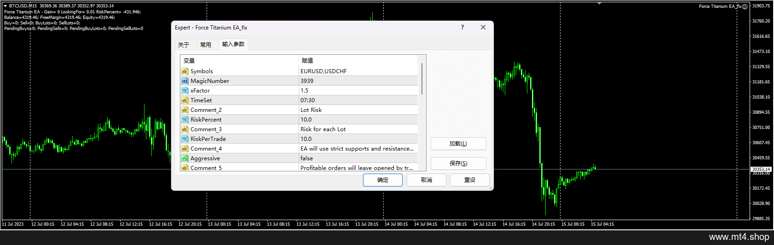This screenshot has width=774, height=245.
Task: Click the TimeSet value 07:30
Action: point(358,100)
